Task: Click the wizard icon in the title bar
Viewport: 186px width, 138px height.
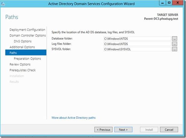Action: (x=3, y=4)
